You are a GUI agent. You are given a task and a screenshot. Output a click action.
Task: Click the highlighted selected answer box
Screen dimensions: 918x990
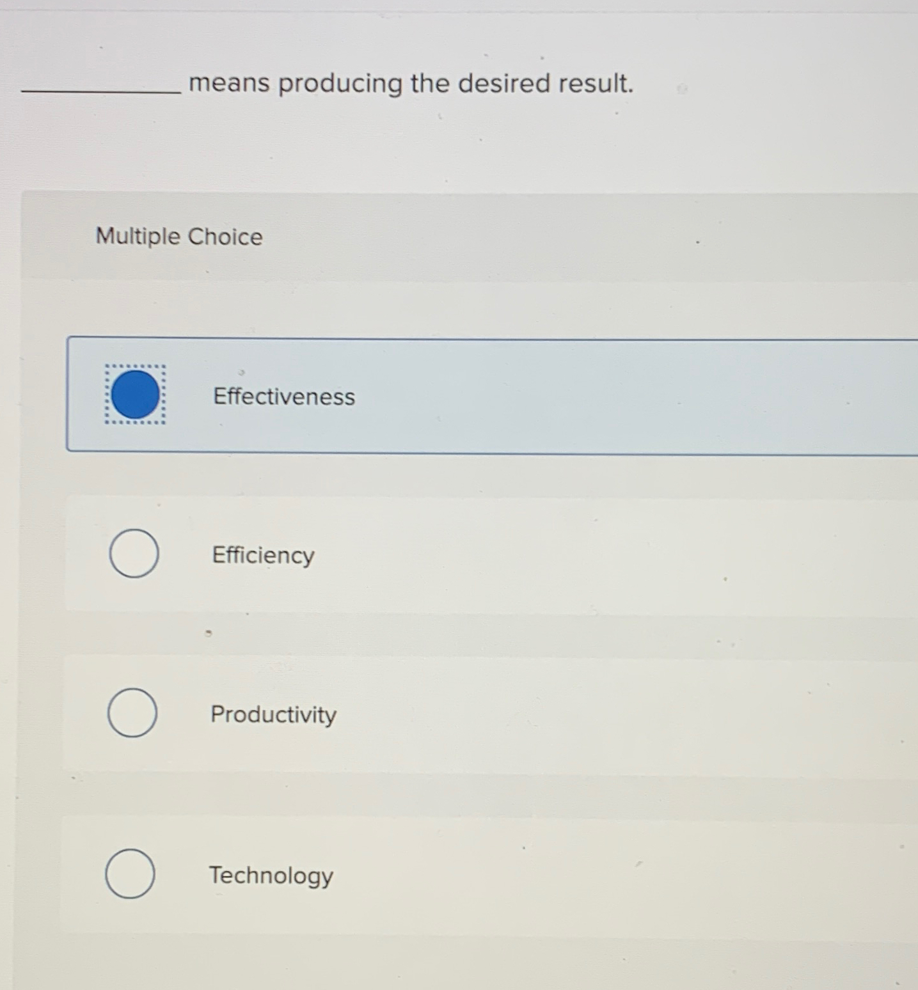pyautogui.click(x=448, y=396)
